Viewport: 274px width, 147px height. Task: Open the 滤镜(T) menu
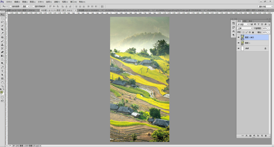tap(57, 2)
